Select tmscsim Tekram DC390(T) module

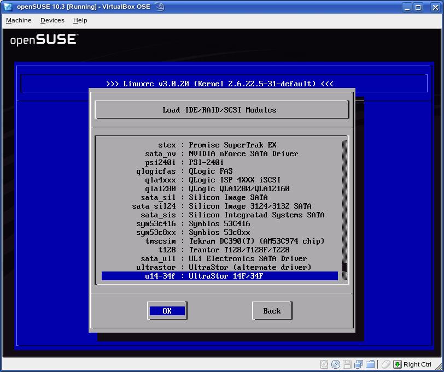click(220, 241)
